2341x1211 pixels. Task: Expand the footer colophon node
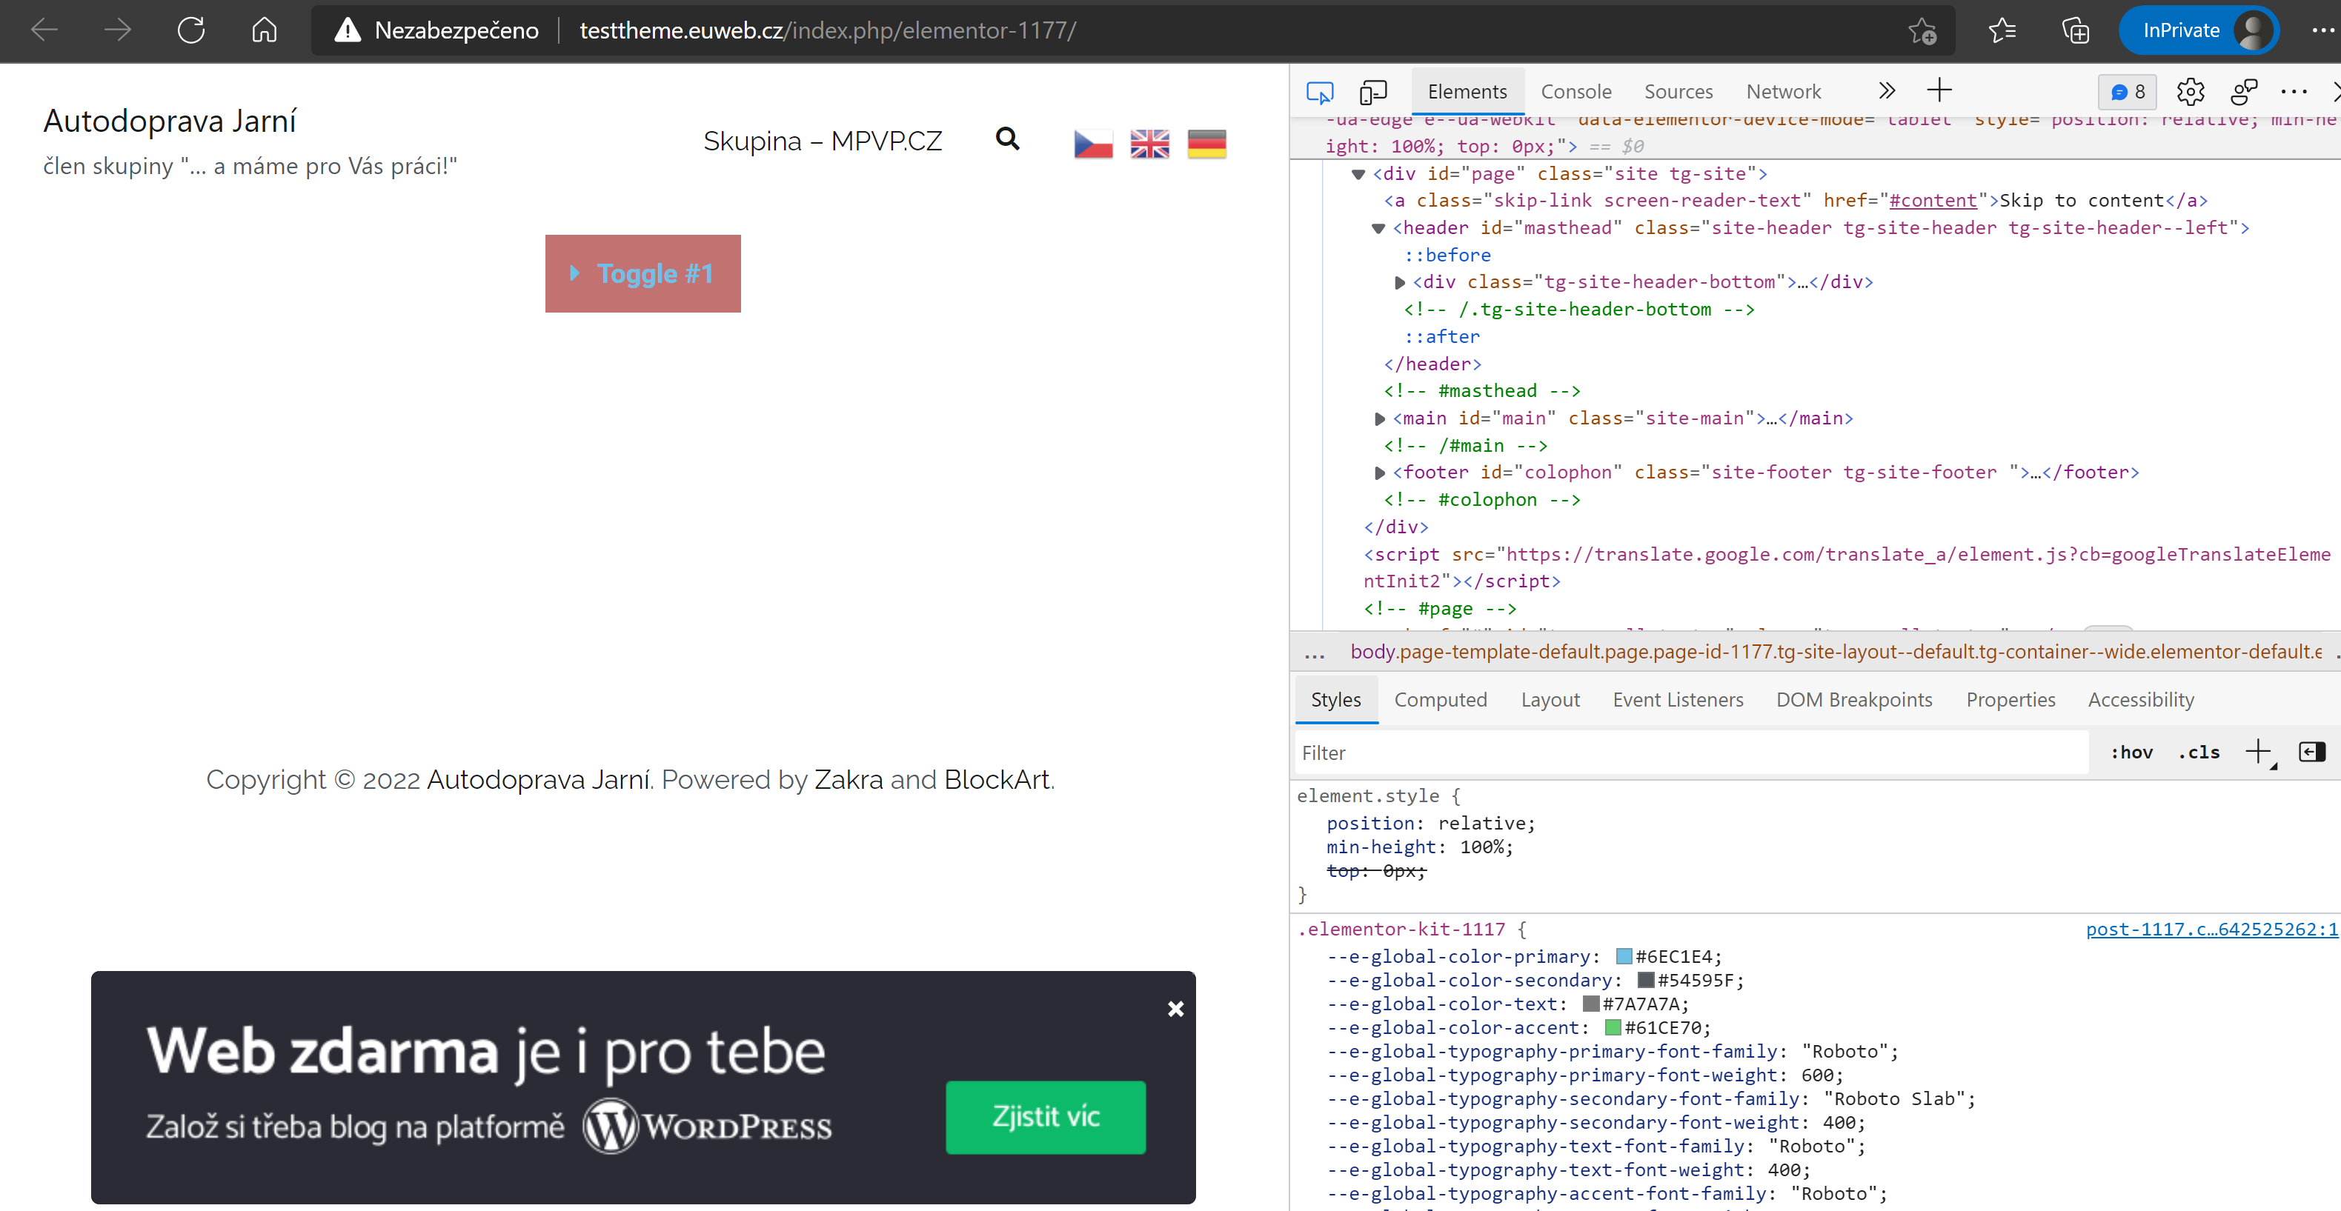[1380, 473]
